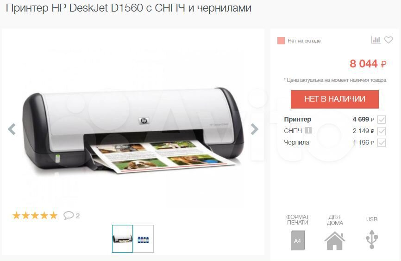Show the next product image
This screenshot has width=401, height=261.
coord(254,129)
